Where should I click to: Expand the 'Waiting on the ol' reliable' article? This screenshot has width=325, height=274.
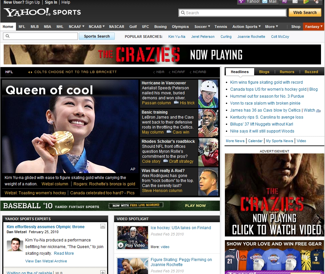tap(103, 272)
